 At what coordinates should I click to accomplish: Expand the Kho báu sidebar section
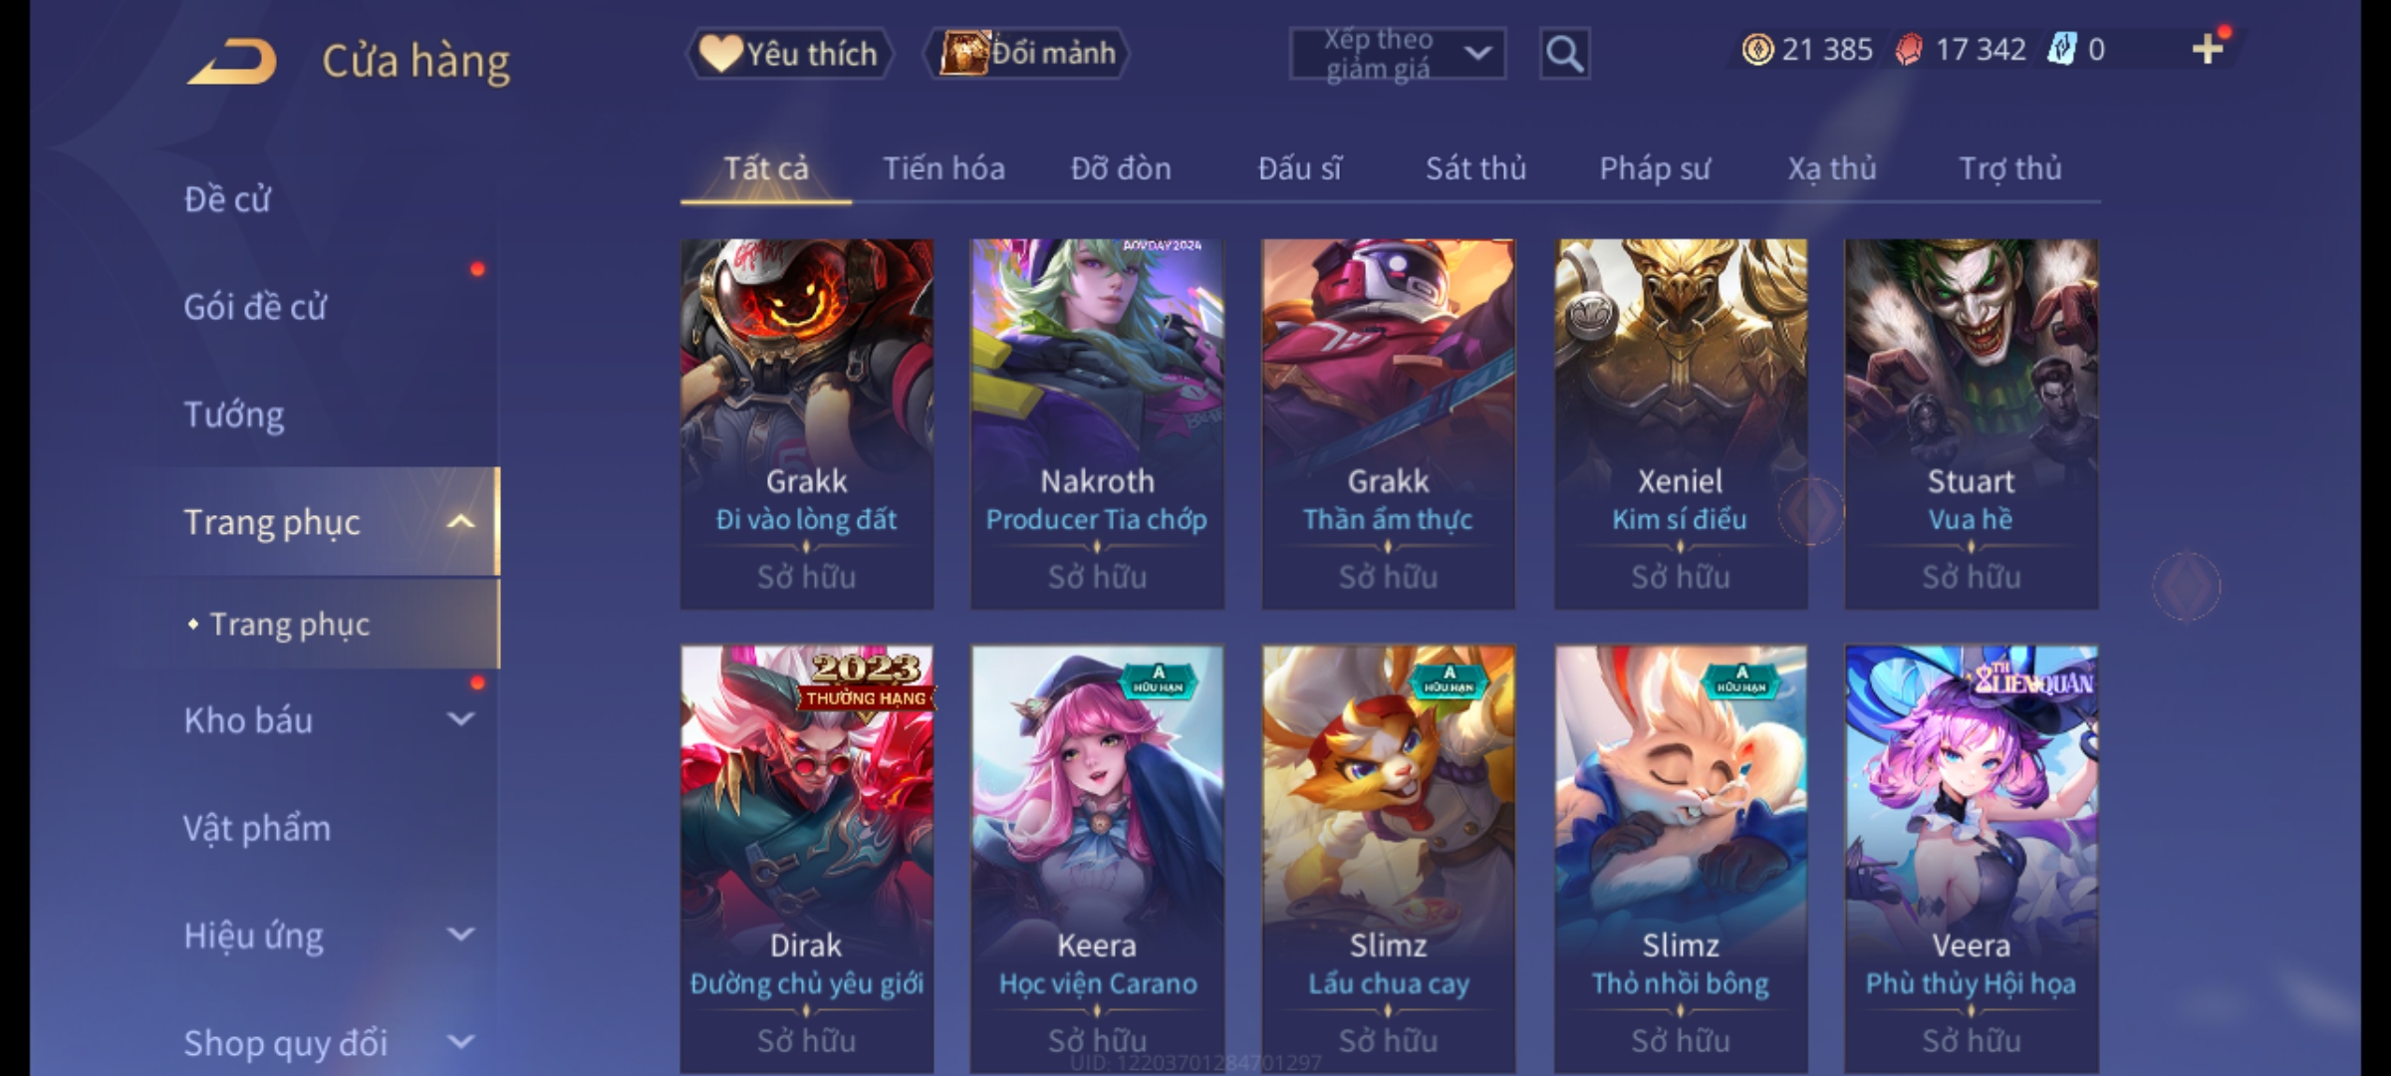[460, 719]
